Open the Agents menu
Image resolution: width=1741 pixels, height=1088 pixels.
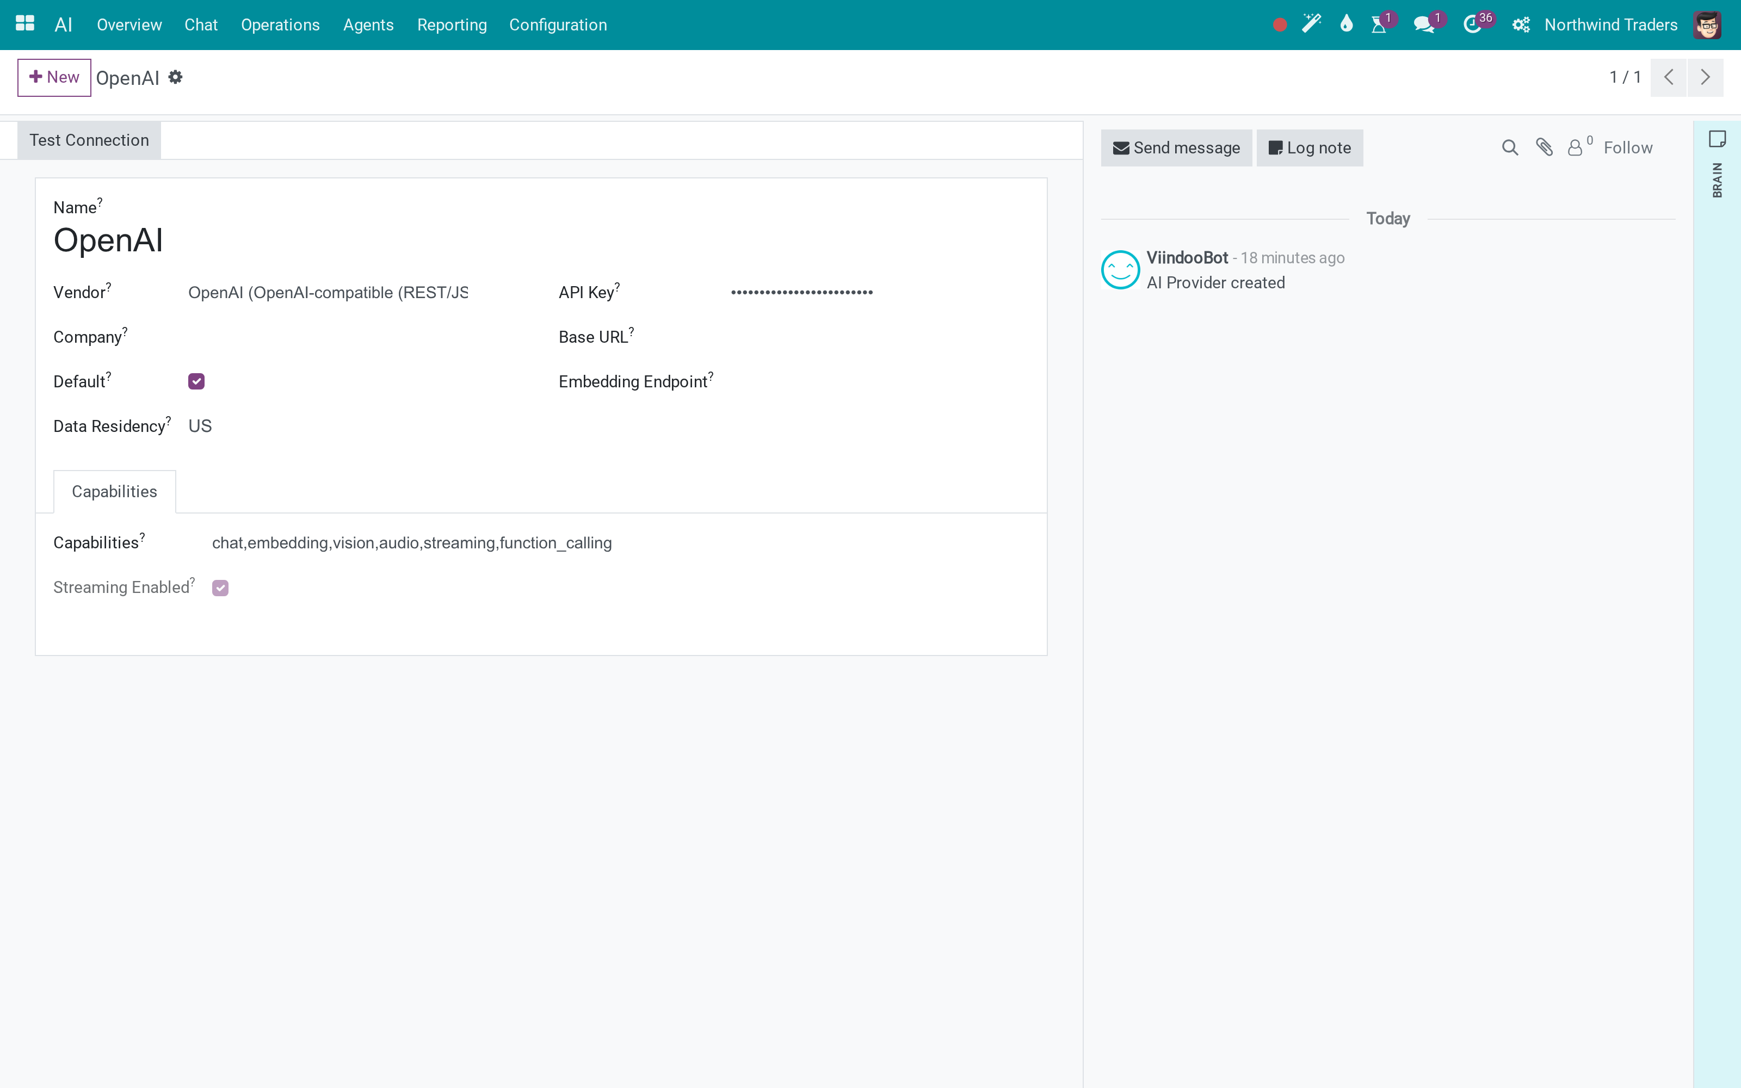(x=368, y=25)
